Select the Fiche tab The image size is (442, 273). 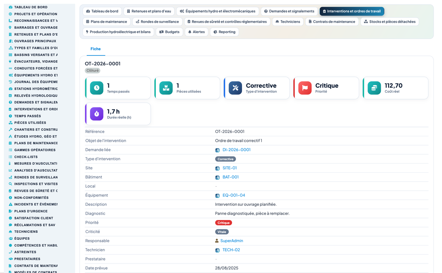[x=95, y=49]
